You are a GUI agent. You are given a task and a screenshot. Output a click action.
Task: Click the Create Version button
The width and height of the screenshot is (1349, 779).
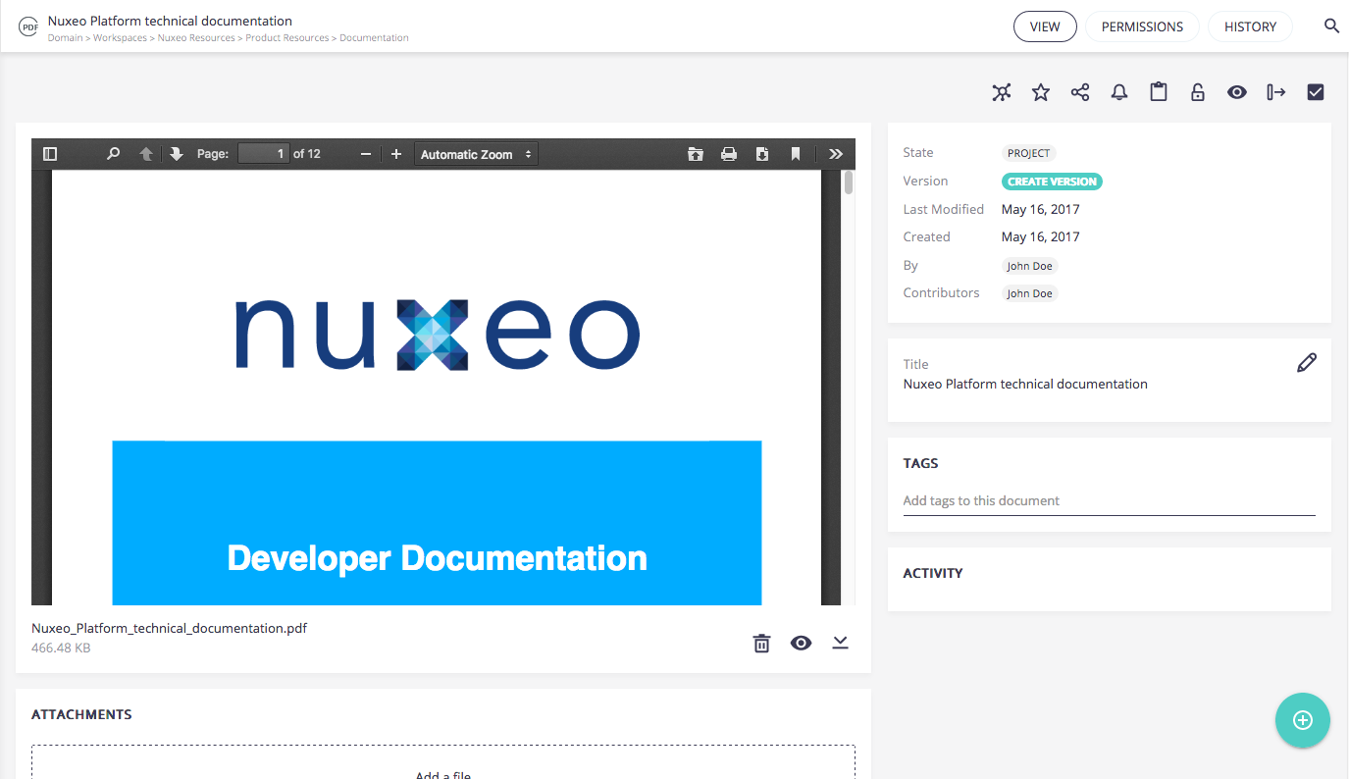click(x=1052, y=182)
